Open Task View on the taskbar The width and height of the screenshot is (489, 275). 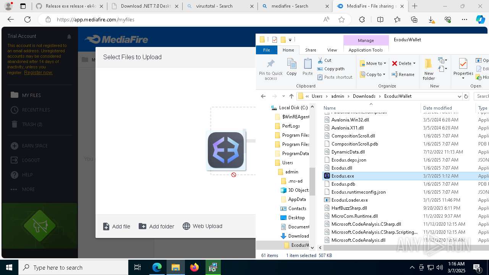click(138, 267)
